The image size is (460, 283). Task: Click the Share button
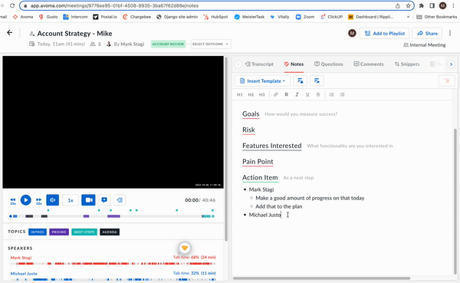click(x=427, y=34)
